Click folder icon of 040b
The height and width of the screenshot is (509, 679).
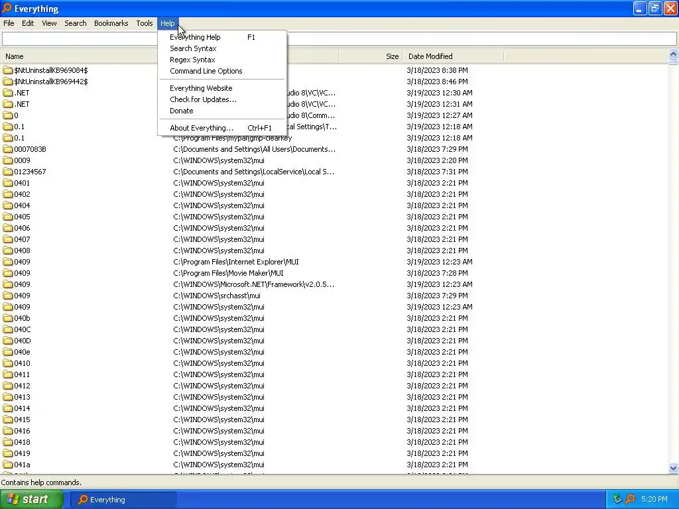(8, 318)
